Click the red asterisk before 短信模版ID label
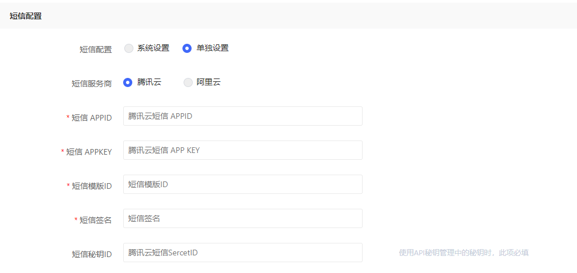 (68, 185)
